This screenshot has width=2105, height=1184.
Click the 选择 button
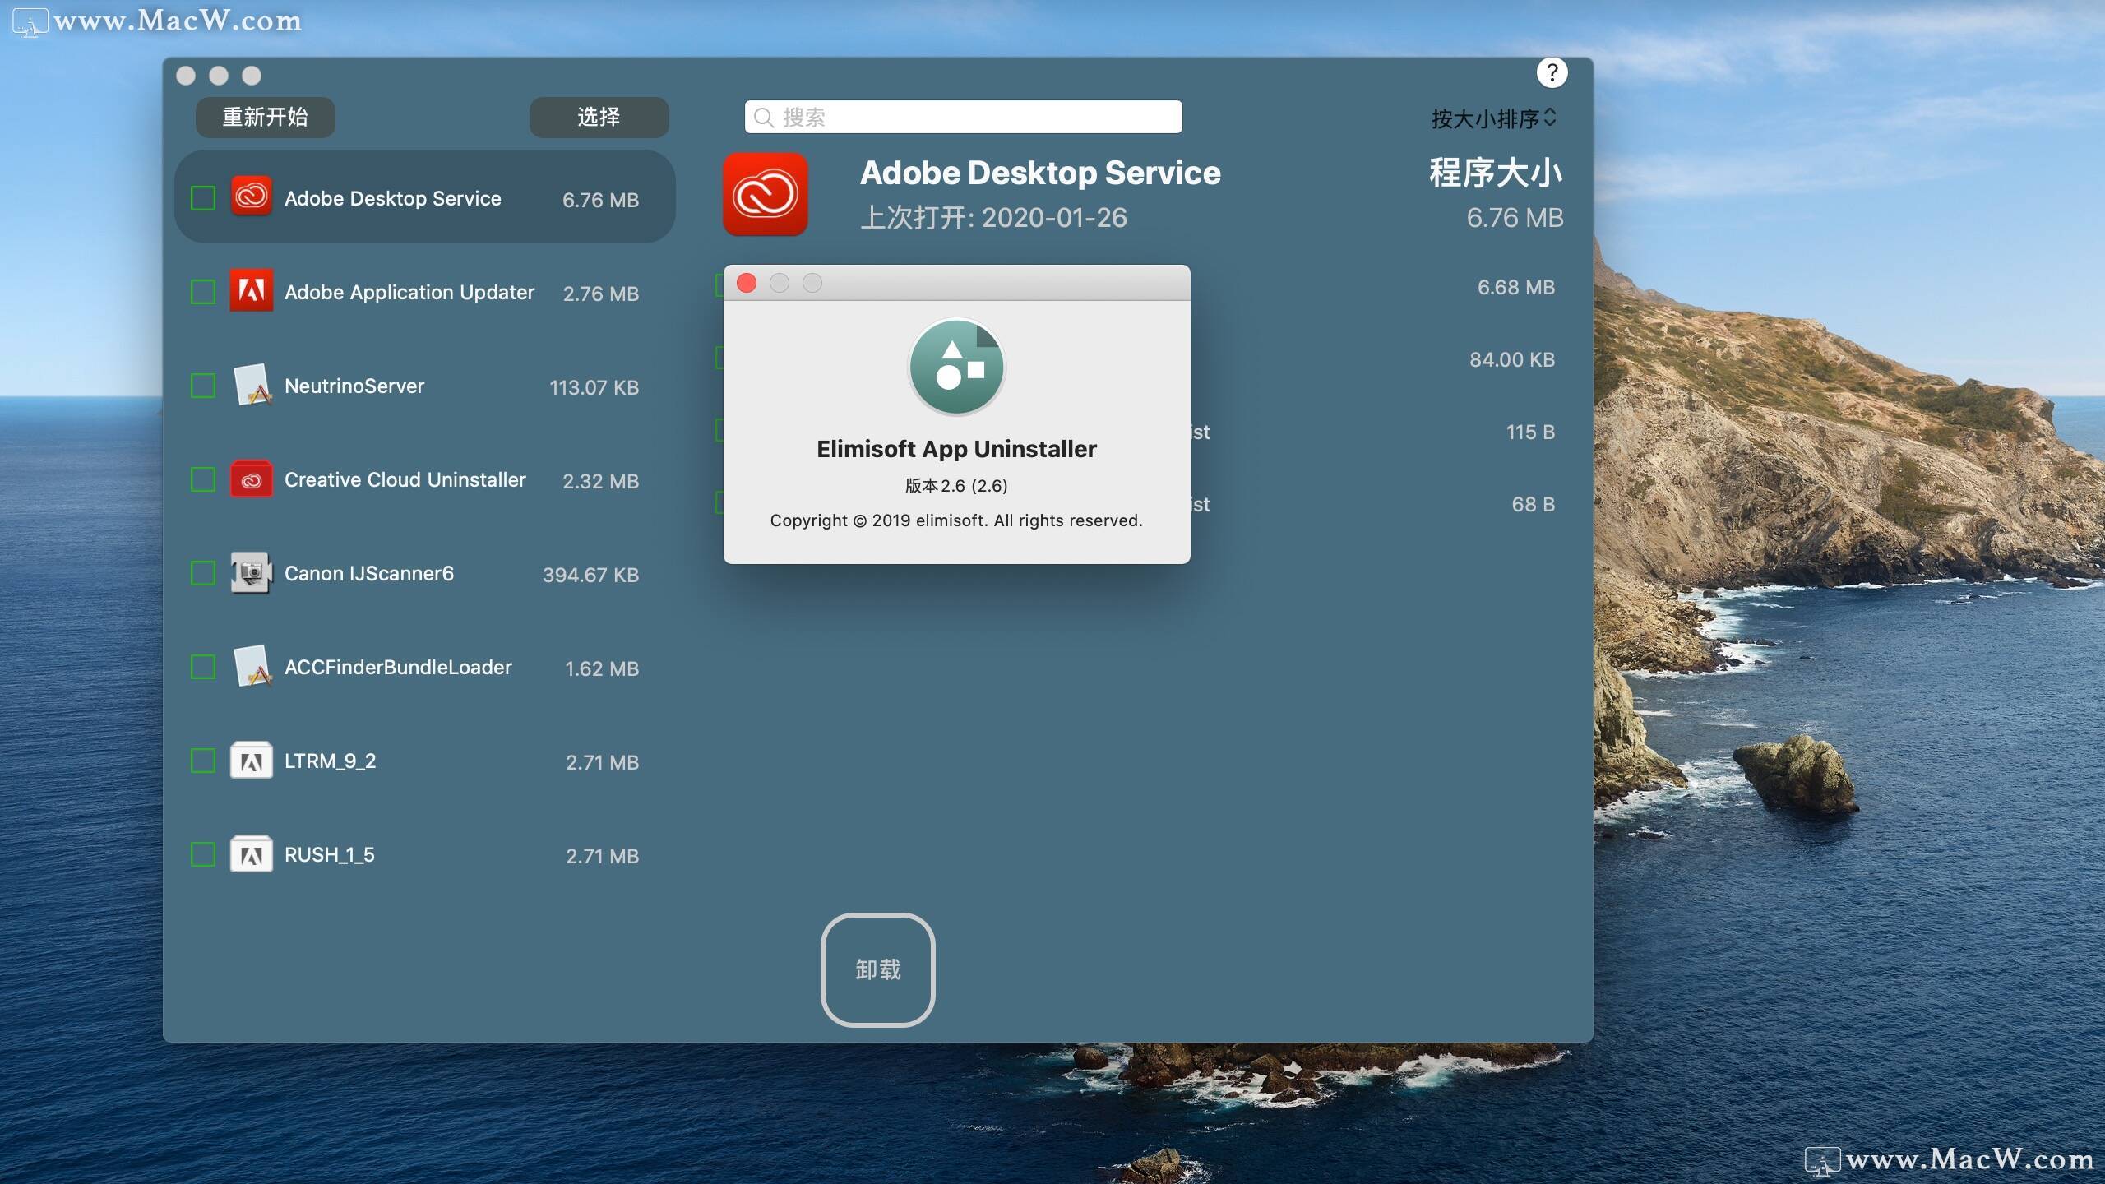pyautogui.click(x=599, y=117)
